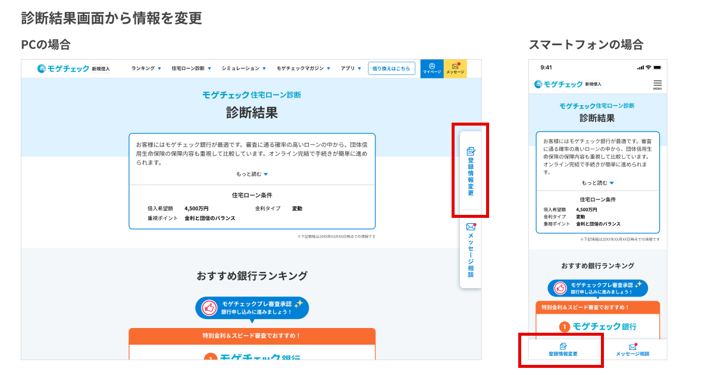Tap the プレ審査承認 badge in the smartphone view
Screen dimensions: 714x375
pyautogui.click(x=597, y=288)
